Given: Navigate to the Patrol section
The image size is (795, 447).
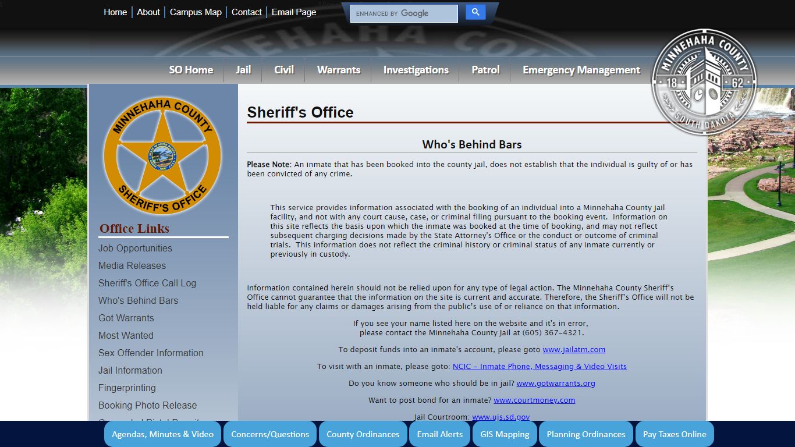Looking at the screenshot, I should [485, 70].
